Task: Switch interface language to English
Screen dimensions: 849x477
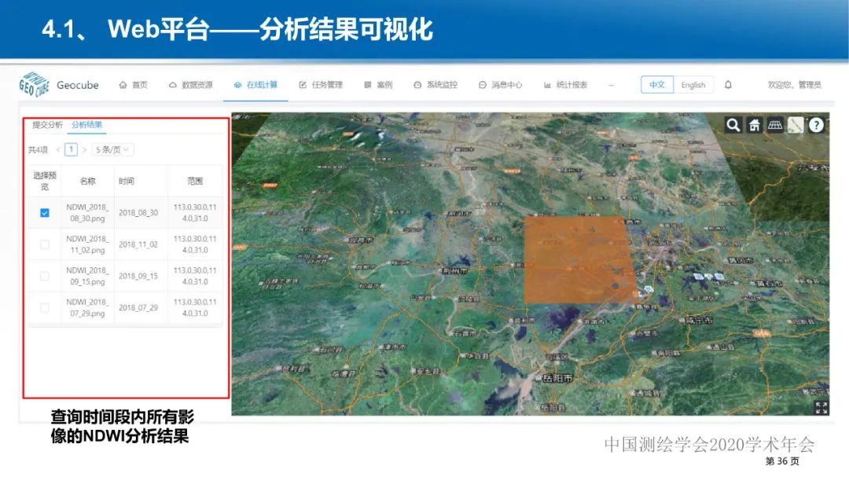Action: [693, 84]
